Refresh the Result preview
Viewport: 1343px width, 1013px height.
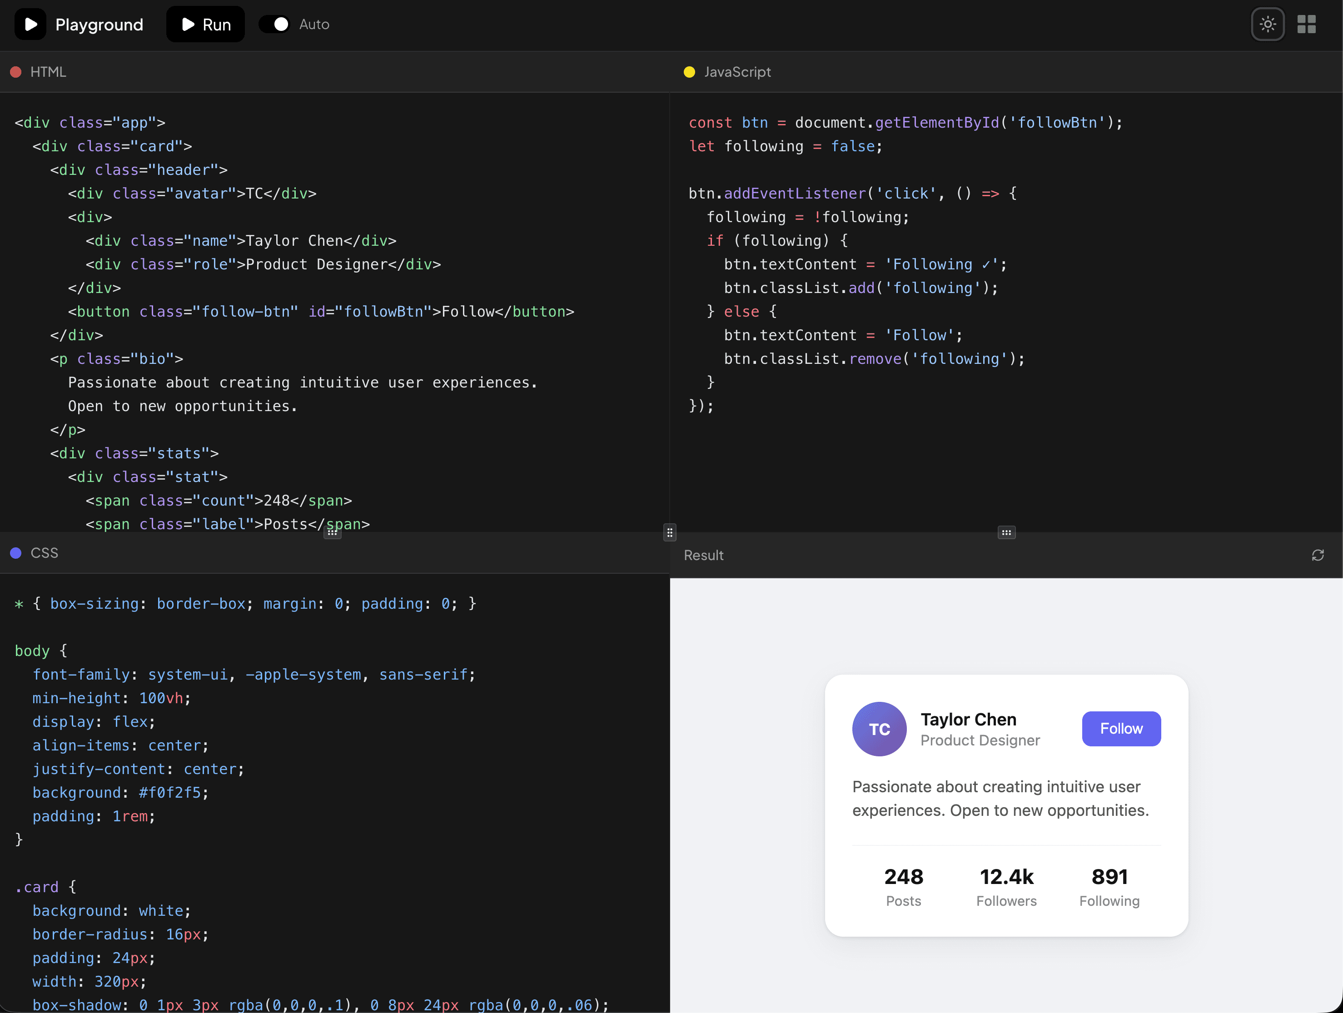pyautogui.click(x=1318, y=555)
